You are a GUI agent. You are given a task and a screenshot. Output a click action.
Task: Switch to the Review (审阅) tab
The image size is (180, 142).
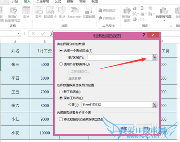[82, 1]
